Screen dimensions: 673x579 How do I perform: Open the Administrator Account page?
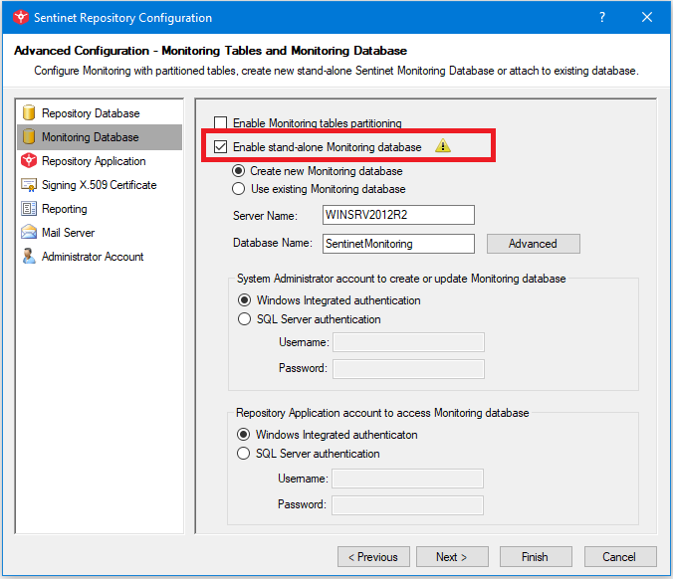tap(100, 257)
